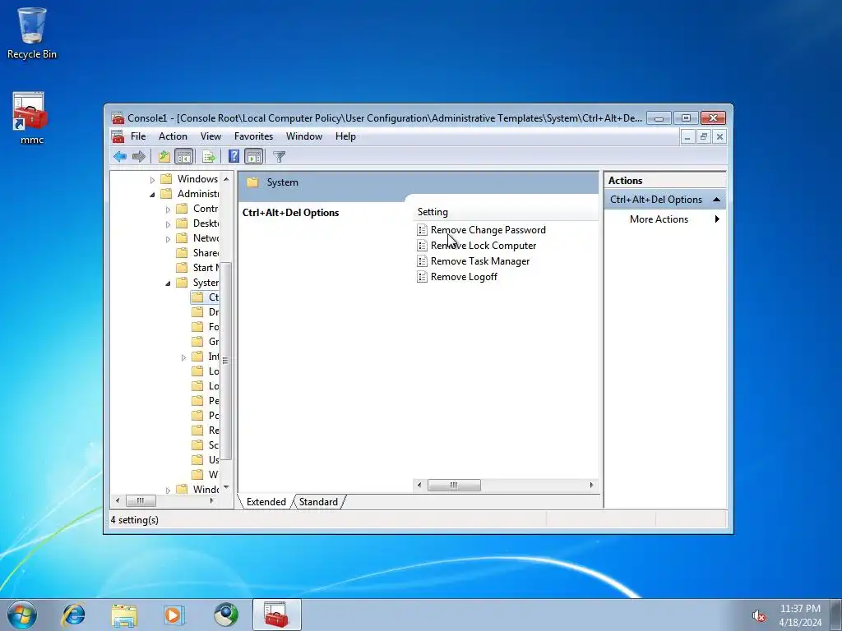Collapse the System tree node arrow

click(168, 283)
